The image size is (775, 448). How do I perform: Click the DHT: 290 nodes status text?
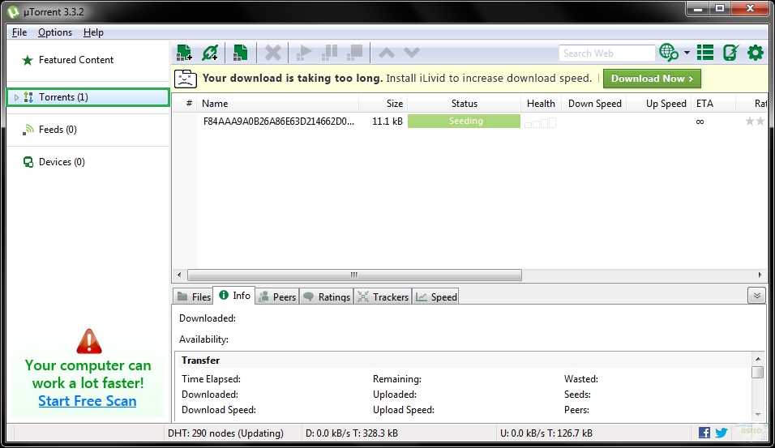[225, 433]
